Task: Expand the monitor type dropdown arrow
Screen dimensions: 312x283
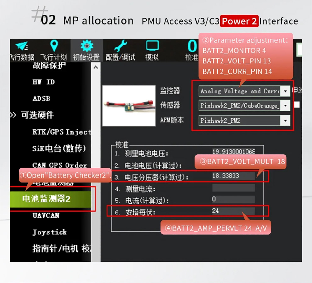Action: pos(285,91)
